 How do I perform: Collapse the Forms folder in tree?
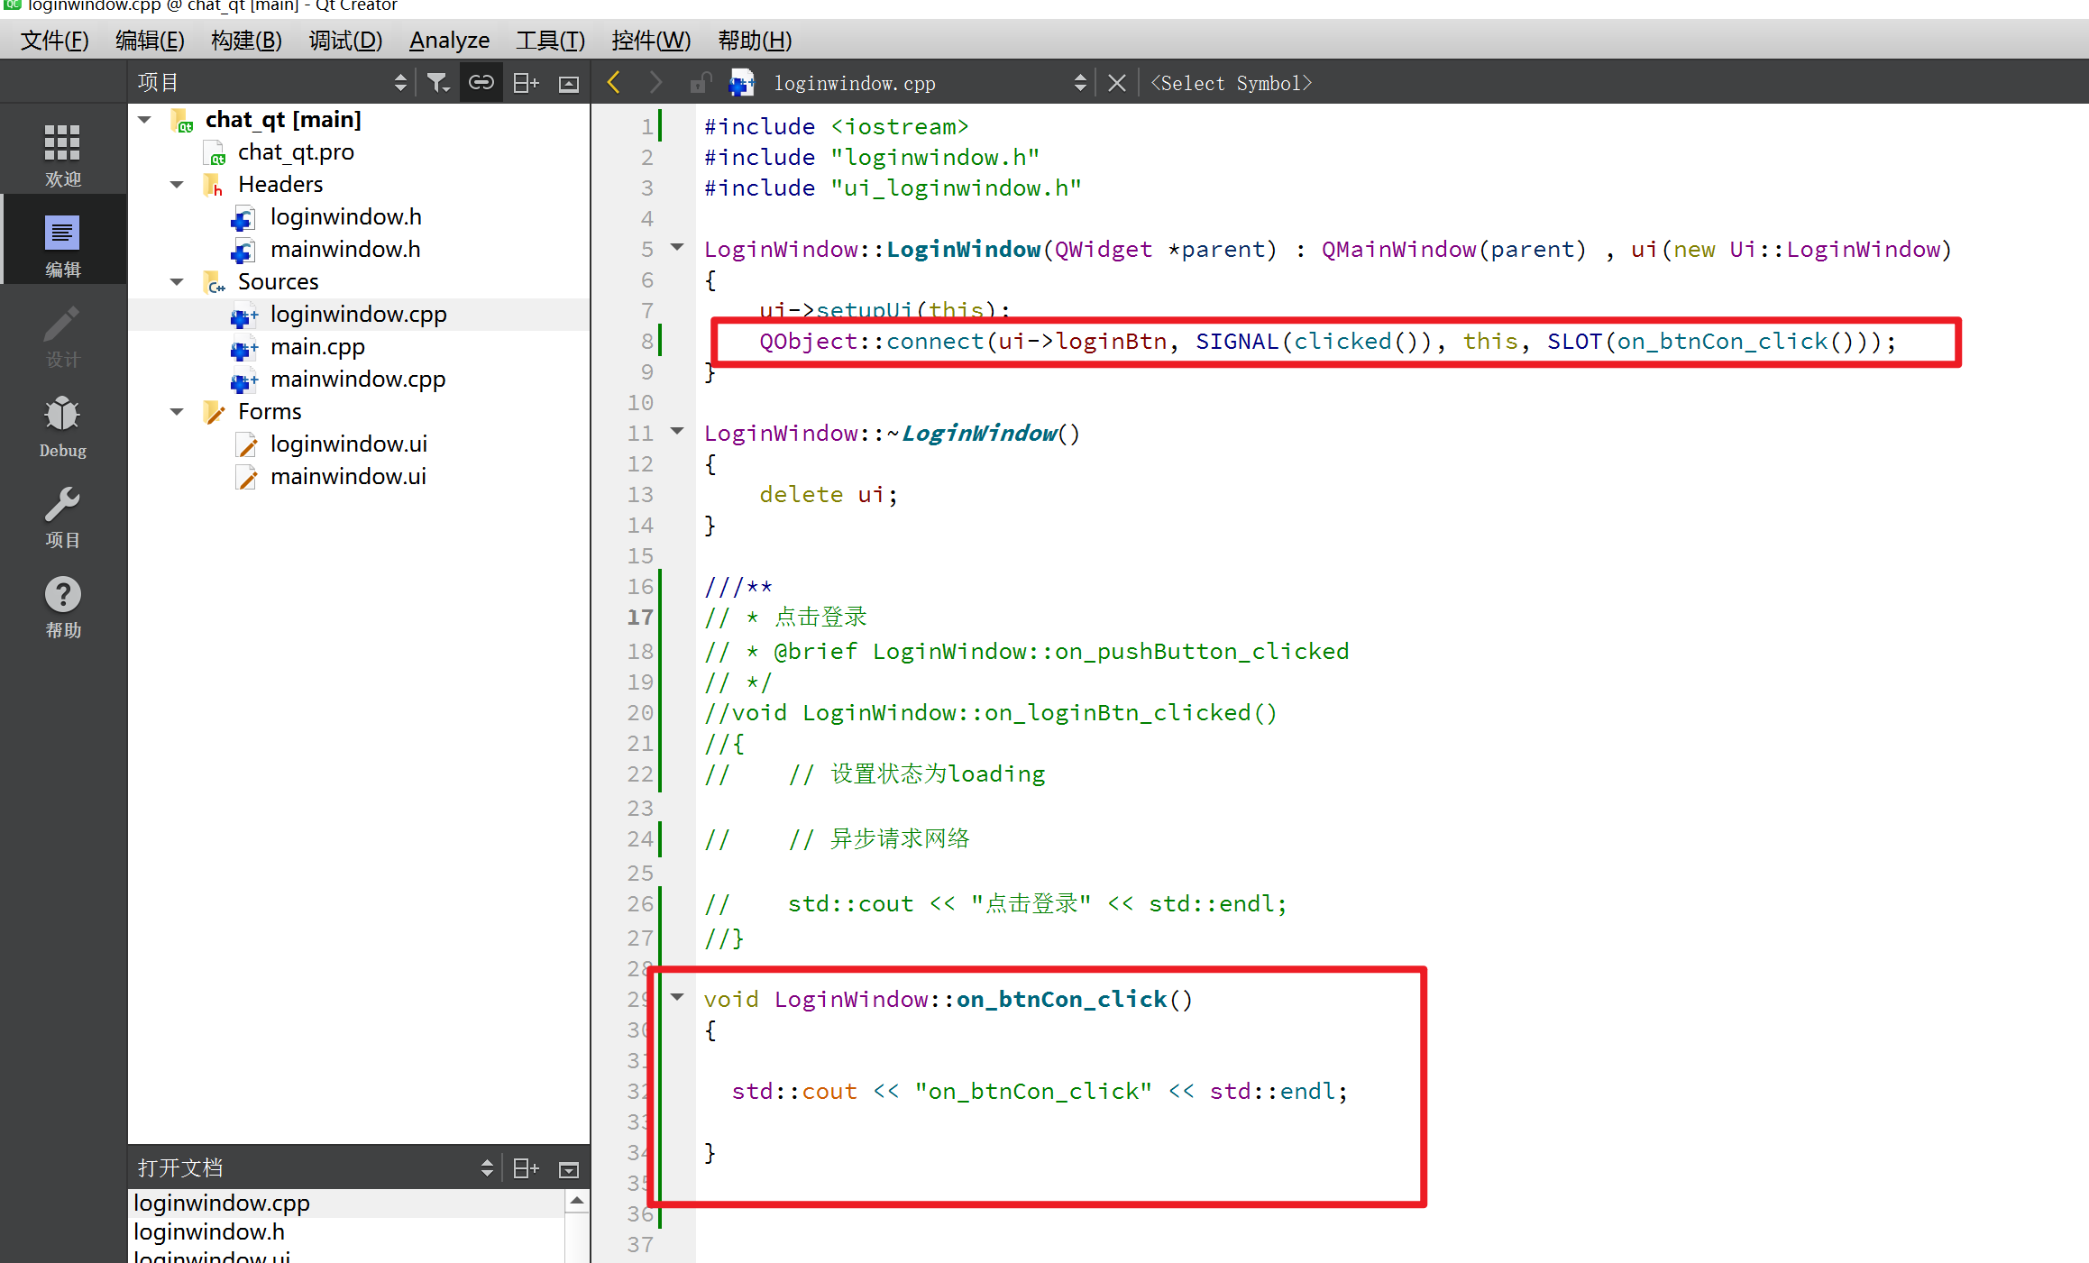177,412
